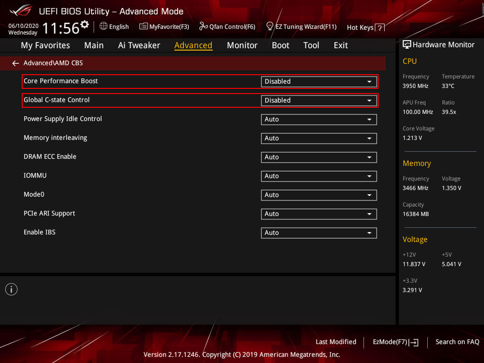Expand the Mode0 dropdown

319,195
